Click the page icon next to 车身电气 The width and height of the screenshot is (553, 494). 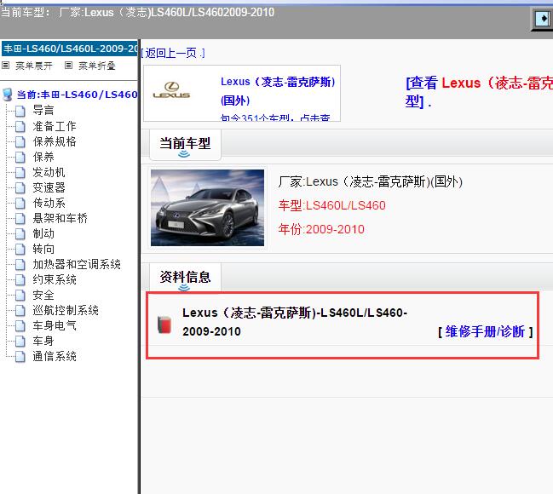pos(20,326)
